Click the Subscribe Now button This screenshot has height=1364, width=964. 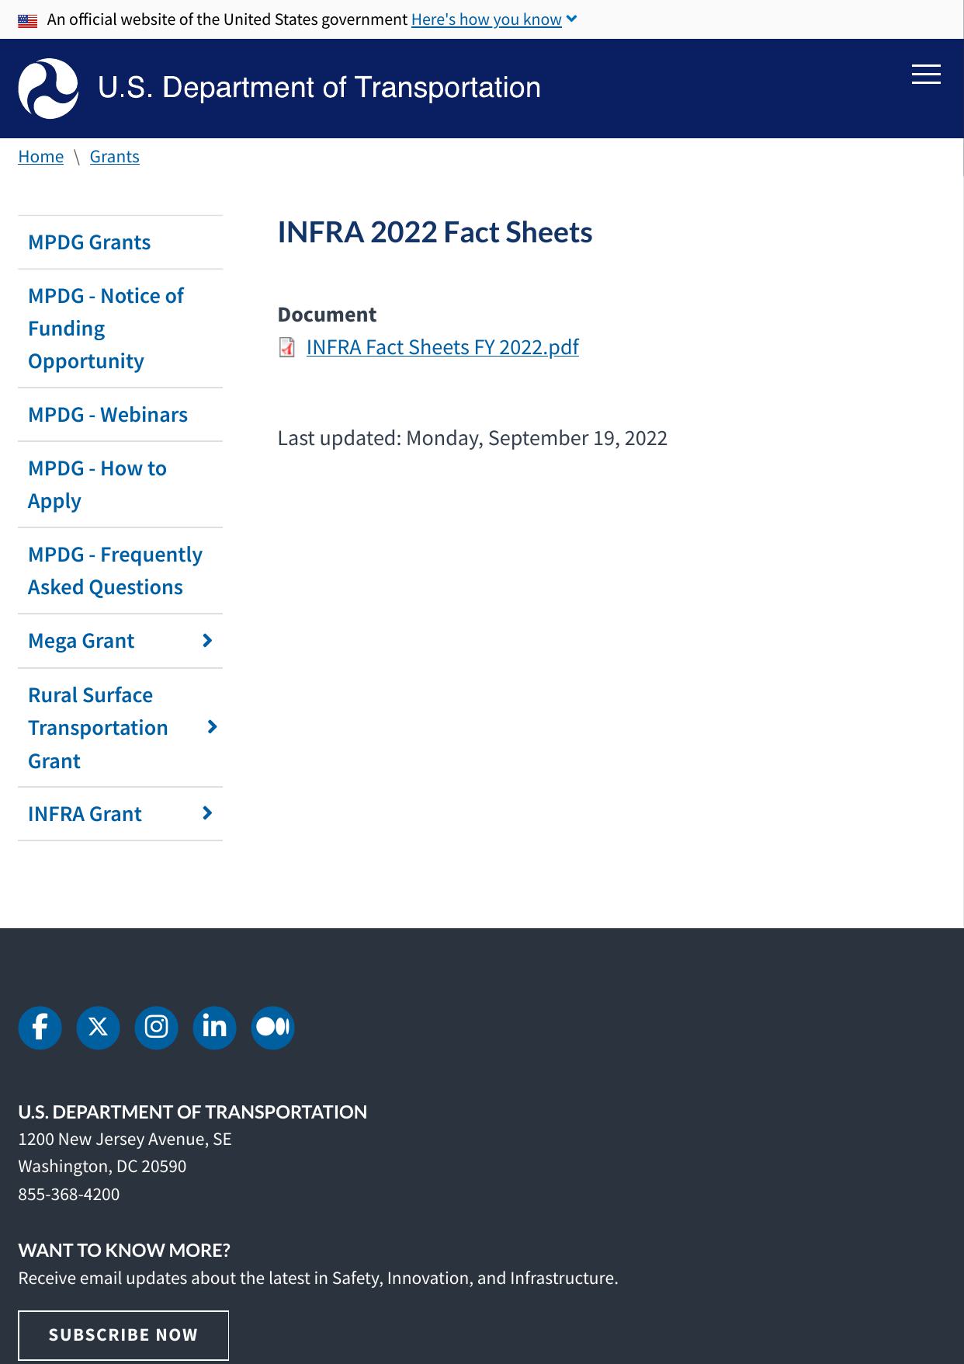pyautogui.click(x=123, y=1334)
